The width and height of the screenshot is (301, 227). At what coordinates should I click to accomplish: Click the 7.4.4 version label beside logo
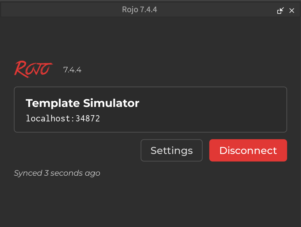click(72, 70)
